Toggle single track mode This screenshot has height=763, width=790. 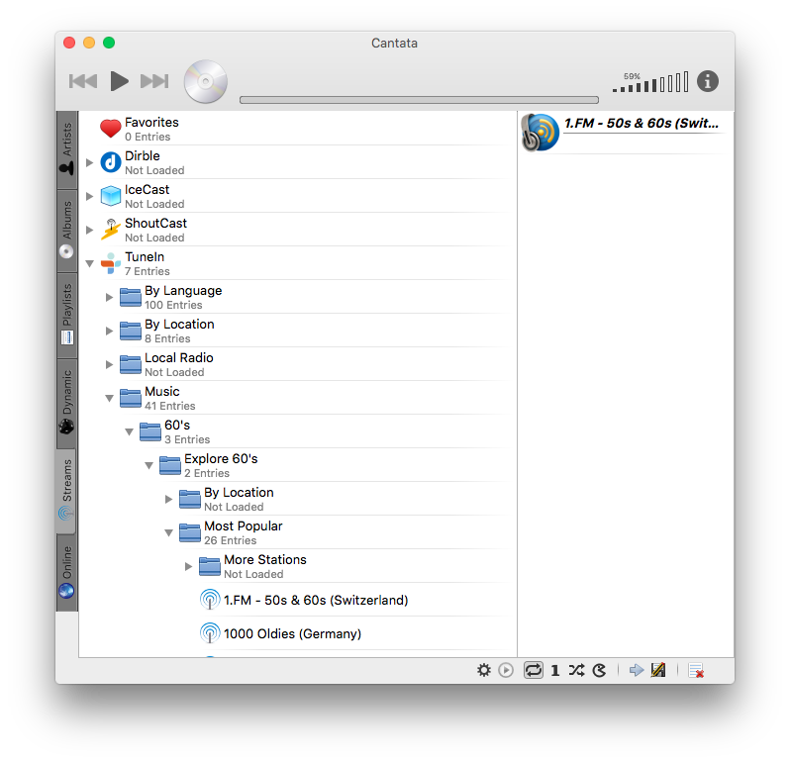[x=555, y=670]
